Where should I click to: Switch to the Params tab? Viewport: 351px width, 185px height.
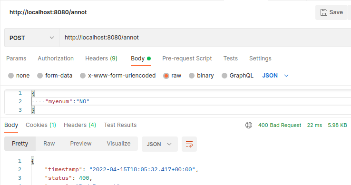16,58
